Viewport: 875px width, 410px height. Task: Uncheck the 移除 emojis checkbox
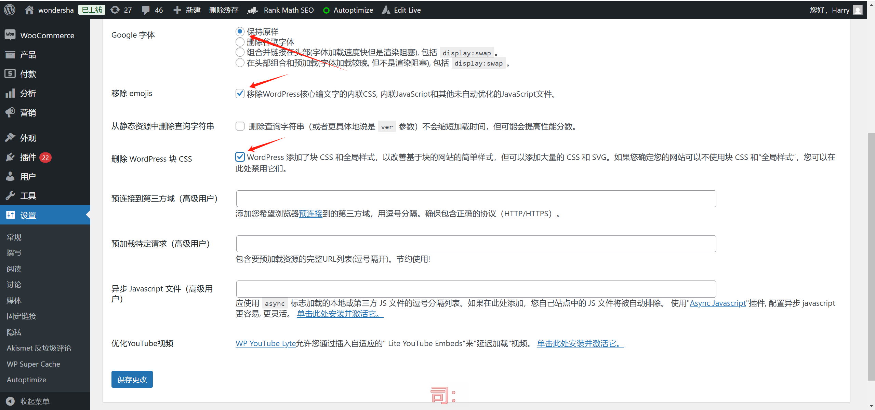tap(240, 93)
